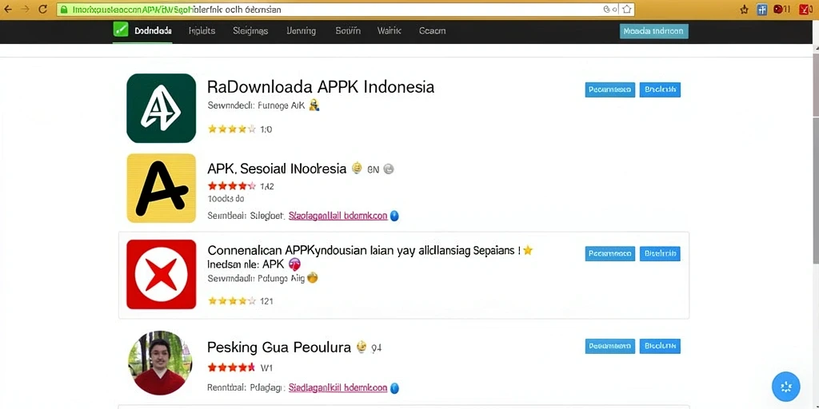Click the Moada Indnoon button in the navbar
This screenshot has height=409, width=819.
(654, 31)
